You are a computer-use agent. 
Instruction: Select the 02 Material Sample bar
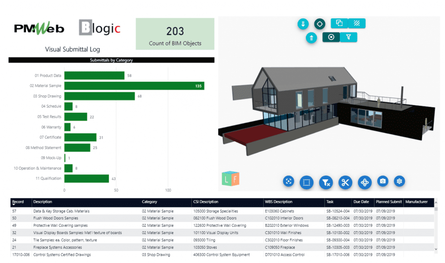click(134, 86)
